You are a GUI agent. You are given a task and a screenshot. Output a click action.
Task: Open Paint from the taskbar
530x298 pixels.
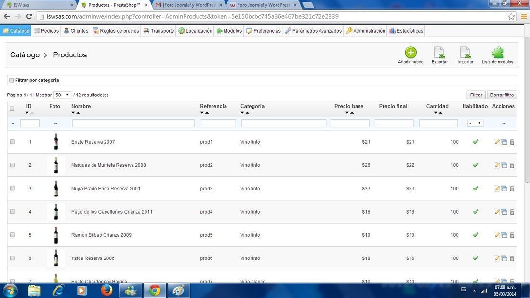coord(178,290)
